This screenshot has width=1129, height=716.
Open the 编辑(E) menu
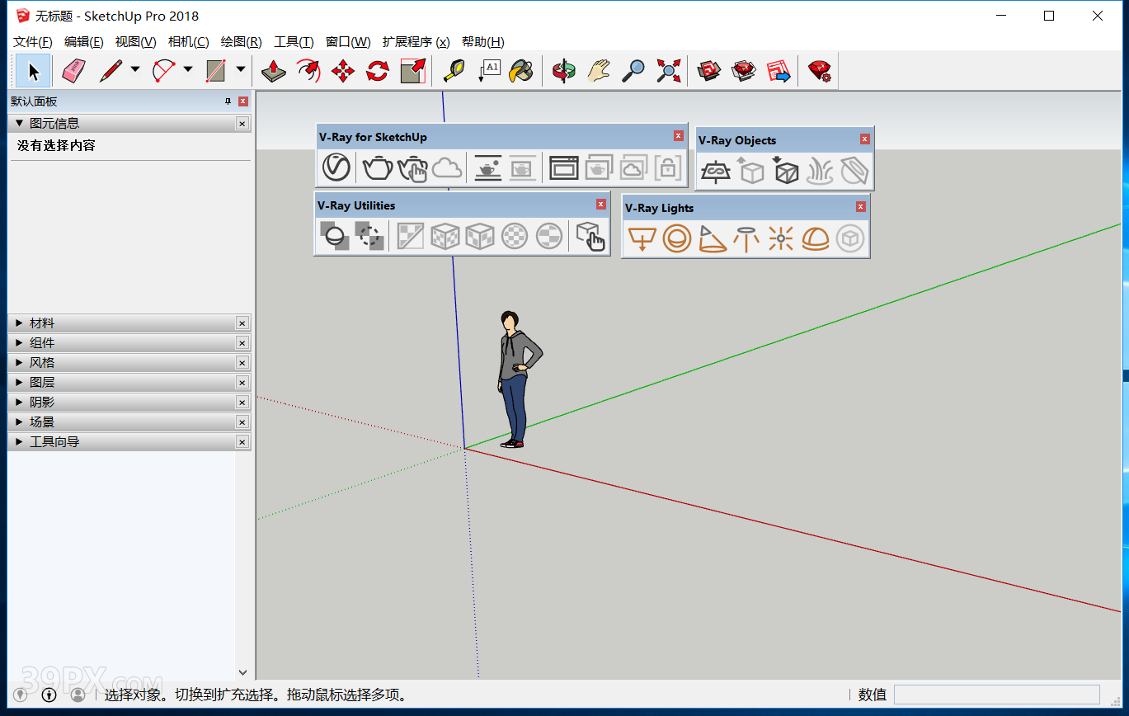click(x=84, y=42)
